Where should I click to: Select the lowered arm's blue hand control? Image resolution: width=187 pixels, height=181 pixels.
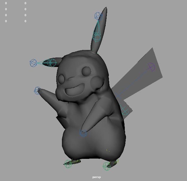pos(83,133)
